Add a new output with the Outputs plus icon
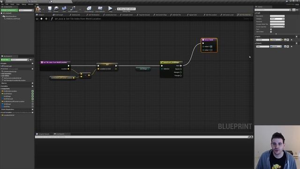This screenshot has width=300, height=169. point(297,43)
